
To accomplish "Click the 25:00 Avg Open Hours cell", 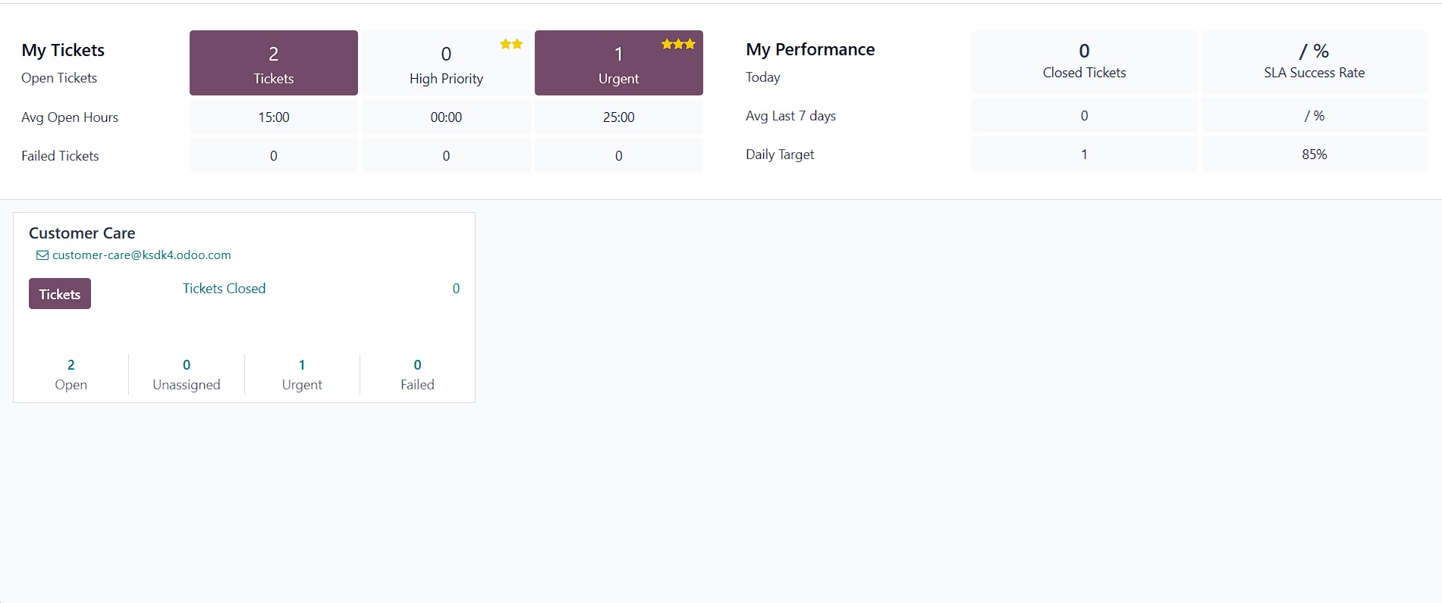I will point(618,117).
